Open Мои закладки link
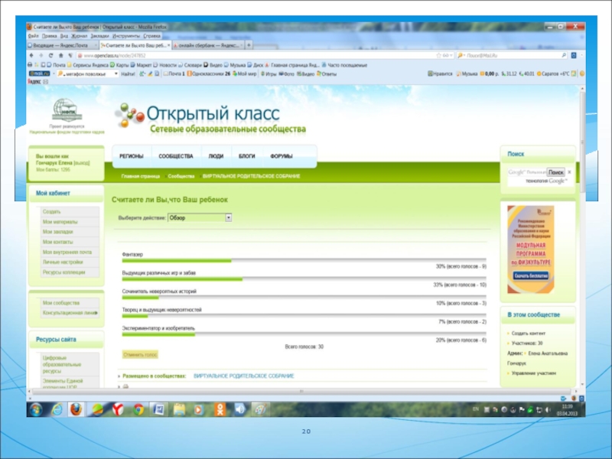This screenshot has width=612, height=459. coord(58,232)
